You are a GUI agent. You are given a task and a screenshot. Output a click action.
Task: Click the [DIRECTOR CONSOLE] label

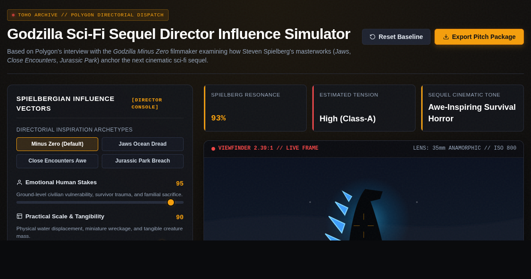pyautogui.click(x=147, y=103)
